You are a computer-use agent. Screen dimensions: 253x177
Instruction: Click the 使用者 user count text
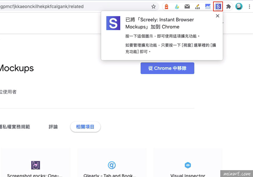(x=8, y=92)
